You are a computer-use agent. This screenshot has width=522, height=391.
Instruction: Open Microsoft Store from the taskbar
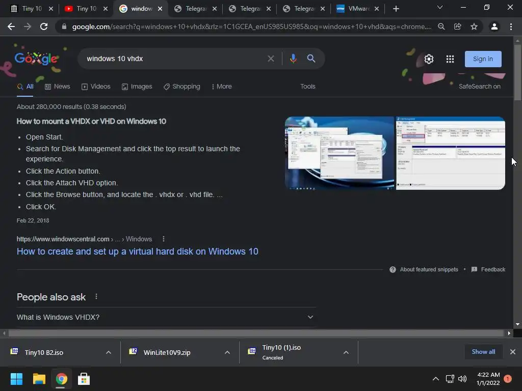coord(84,379)
